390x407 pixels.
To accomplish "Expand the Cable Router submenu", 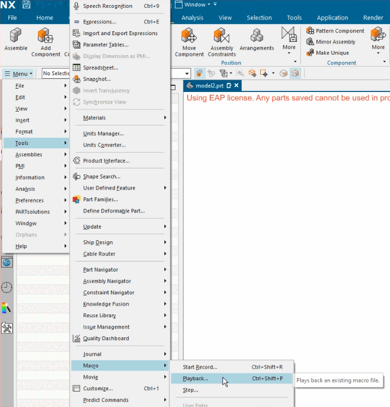I will [x=120, y=254].
